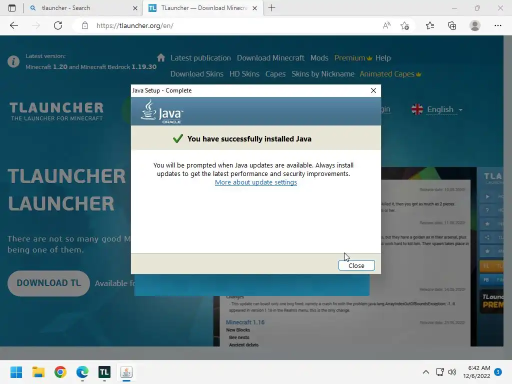Viewport: 512px width, 384px height.
Task: Open Mods menu item
Action: pos(319,58)
